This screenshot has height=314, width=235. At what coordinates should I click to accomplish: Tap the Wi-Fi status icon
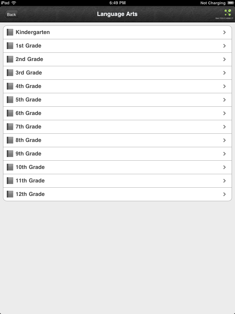point(14,3)
